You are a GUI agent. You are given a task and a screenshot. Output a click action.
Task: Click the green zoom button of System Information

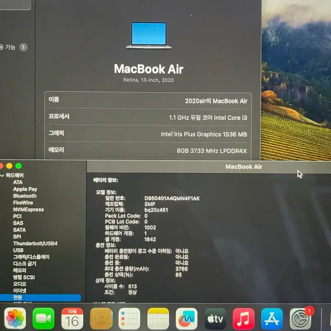pyautogui.click(x=19, y=166)
